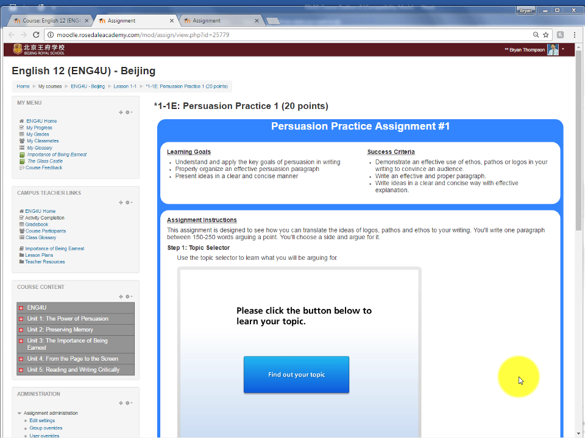Click the Find out your topic button
The width and height of the screenshot is (585, 438).
[x=296, y=375]
